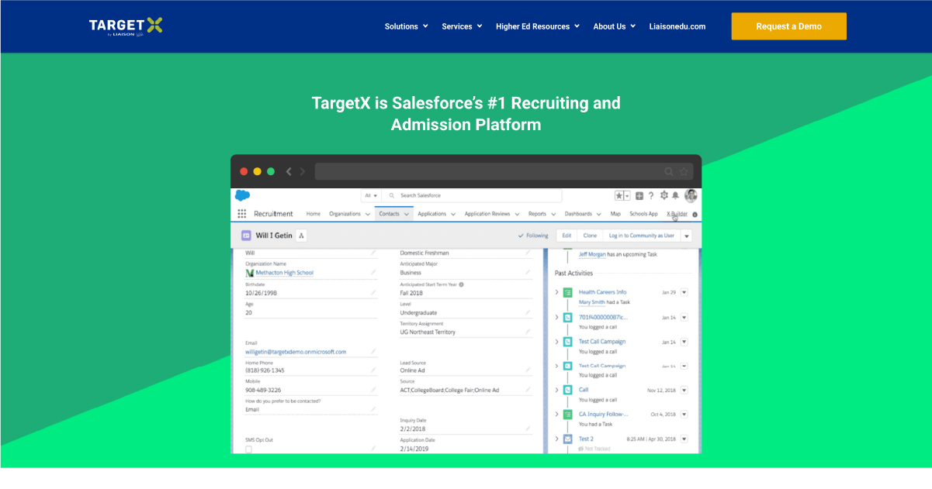Viewport: 932px width, 489px height.
Task: Open the Solutions dropdown menu
Action: point(407,26)
